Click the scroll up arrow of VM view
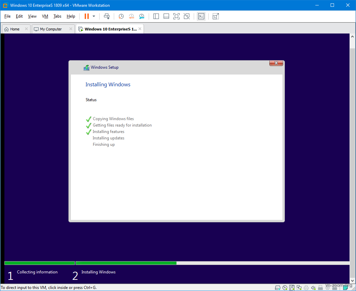Screen dimensions: 356x291 pos(352,37)
